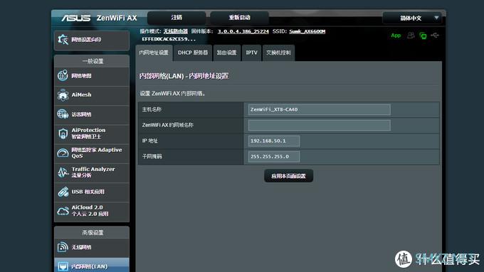Click the empty ZenWiFi AX domain name field
Image resolution: width=484 pixels, height=272 pixels.
point(319,126)
